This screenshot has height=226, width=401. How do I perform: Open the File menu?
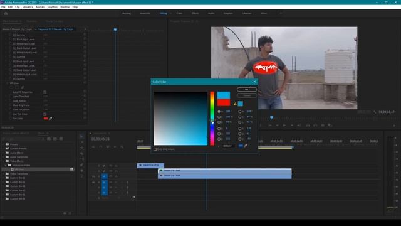coord(3,7)
